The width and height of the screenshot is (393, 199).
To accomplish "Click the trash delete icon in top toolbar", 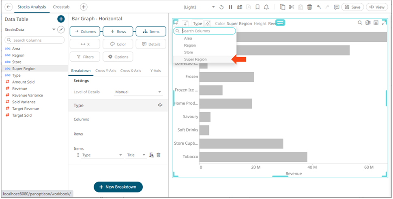I will [309, 7].
